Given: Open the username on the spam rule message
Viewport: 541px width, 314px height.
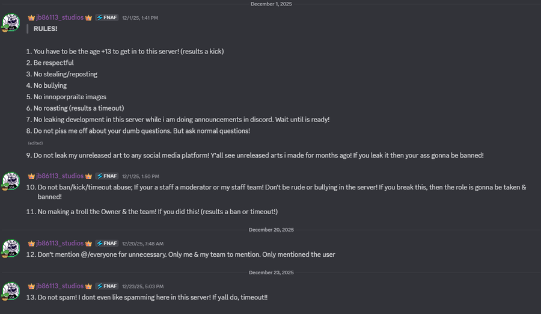Looking at the screenshot, I should pos(60,286).
